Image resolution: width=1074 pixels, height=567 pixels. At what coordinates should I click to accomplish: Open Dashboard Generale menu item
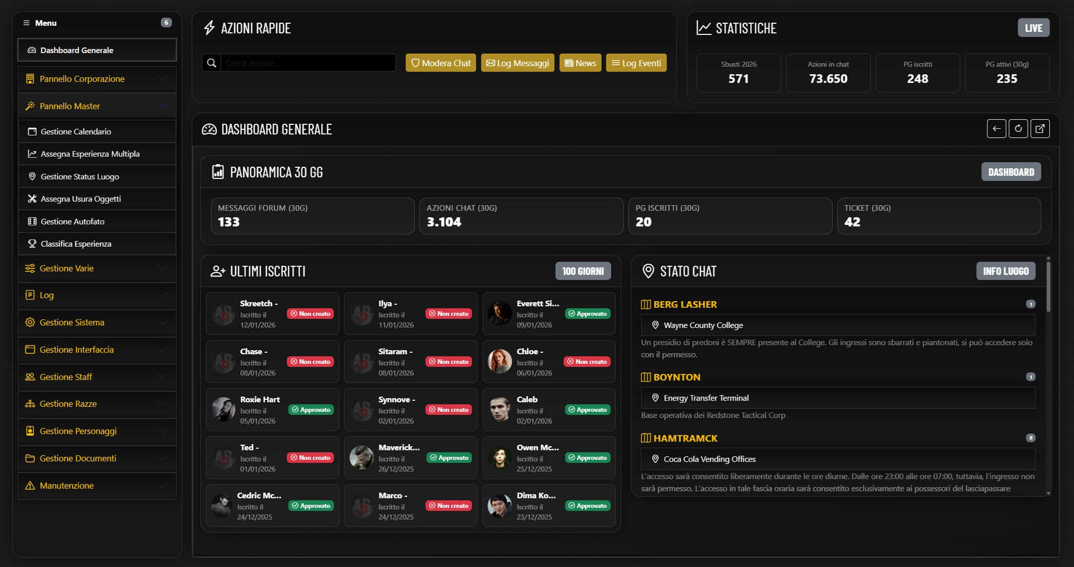point(97,50)
